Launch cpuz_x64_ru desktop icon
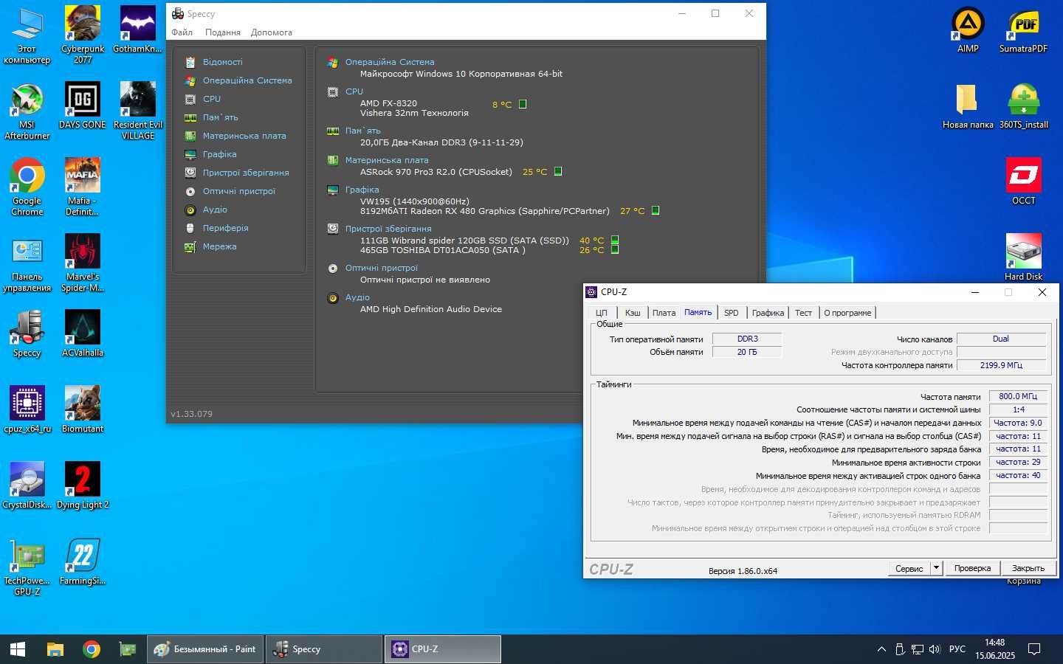This screenshot has height=664, width=1063. tap(27, 410)
